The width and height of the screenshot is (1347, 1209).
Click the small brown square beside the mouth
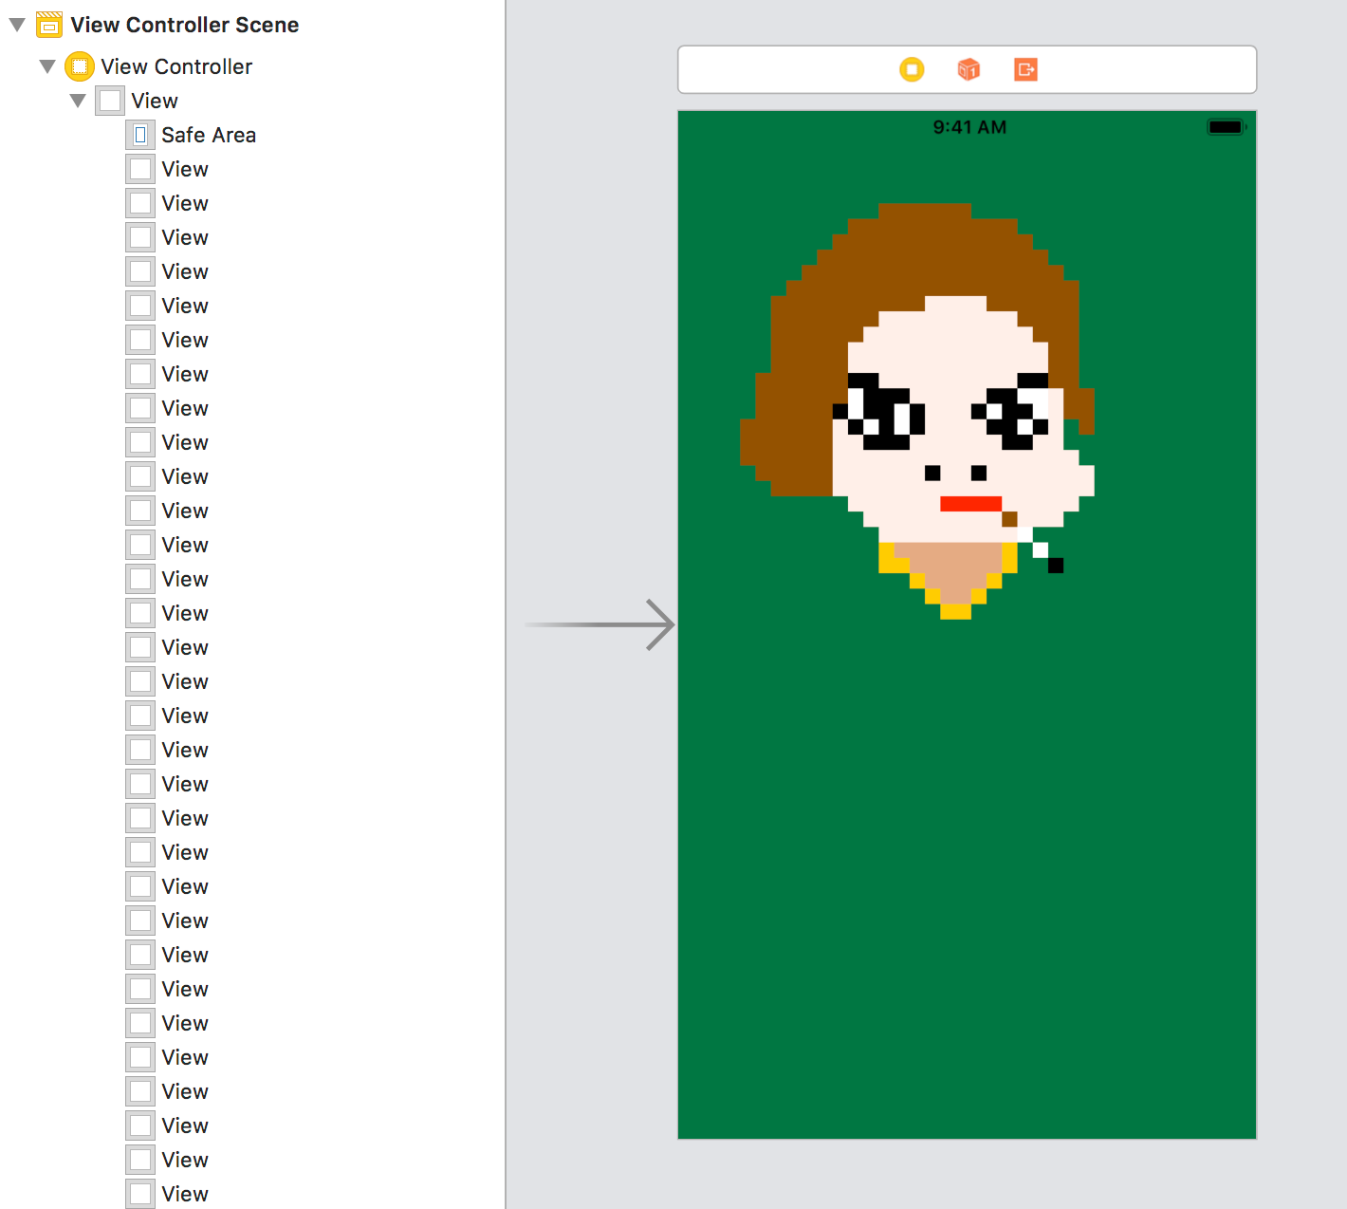[1009, 519]
